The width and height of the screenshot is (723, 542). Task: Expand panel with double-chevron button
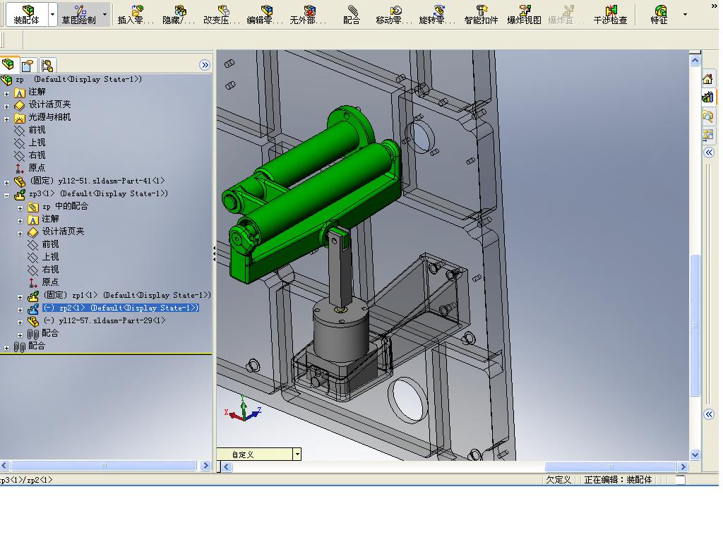(x=205, y=65)
